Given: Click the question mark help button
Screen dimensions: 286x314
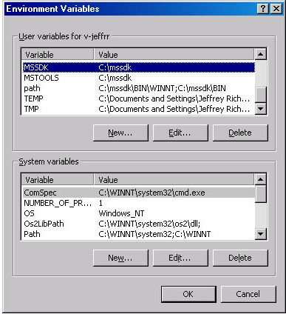Looking at the screenshot, I should [x=263, y=9].
